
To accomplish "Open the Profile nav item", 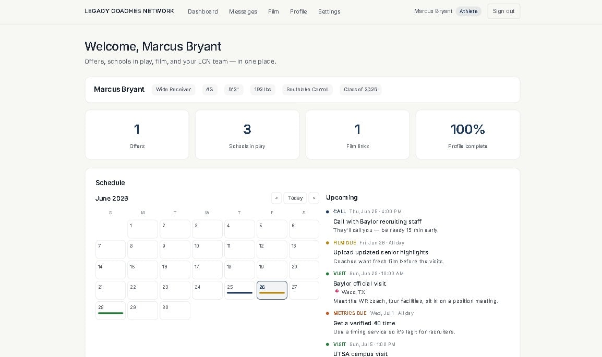I will tap(298, 11).
